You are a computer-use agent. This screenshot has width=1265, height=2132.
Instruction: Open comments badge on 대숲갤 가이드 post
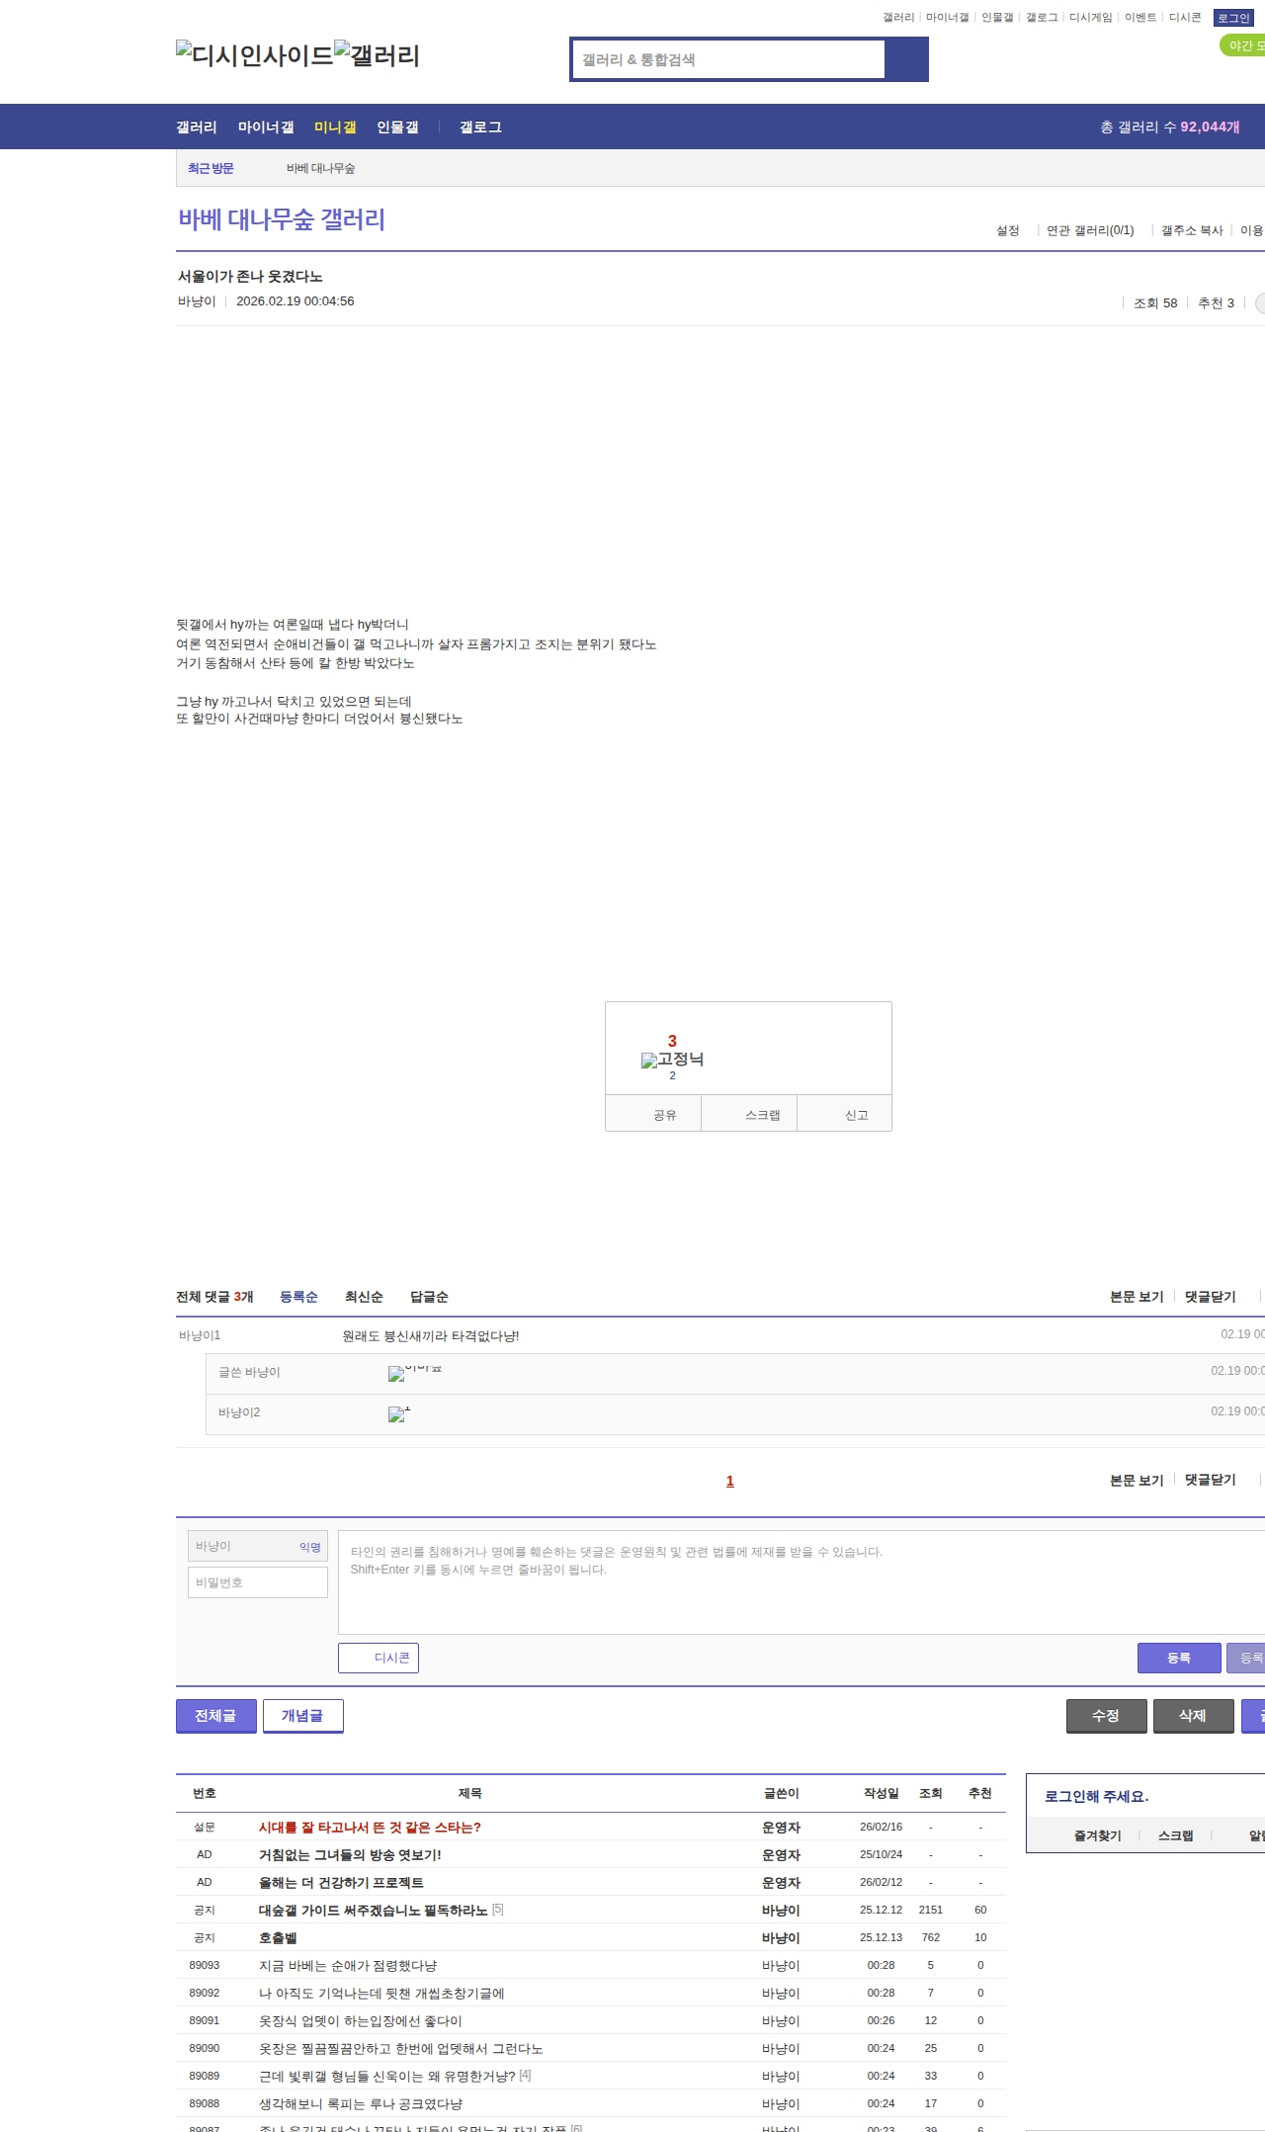(x=498, y=1910)
